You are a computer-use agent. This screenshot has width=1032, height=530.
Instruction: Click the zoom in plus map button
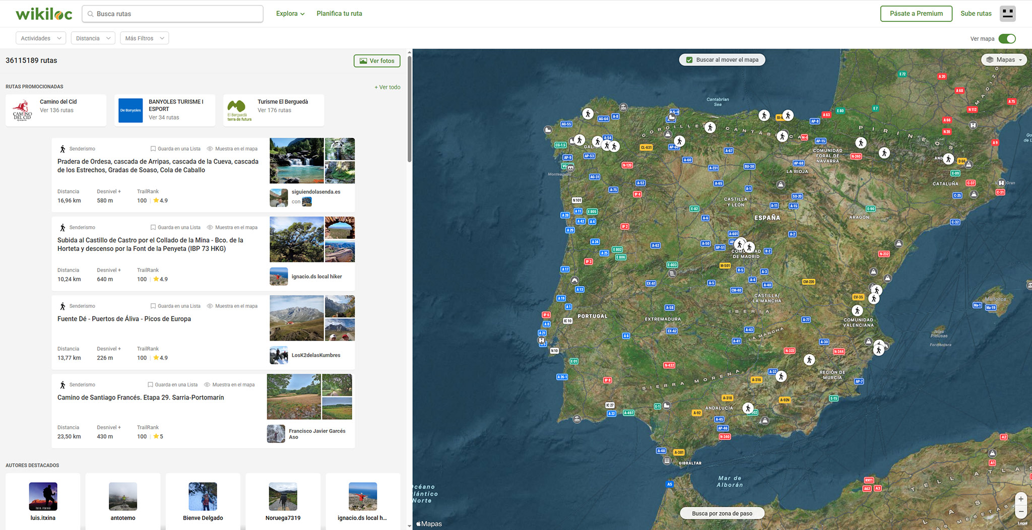pyautogui.click(x=1020, y=499)
